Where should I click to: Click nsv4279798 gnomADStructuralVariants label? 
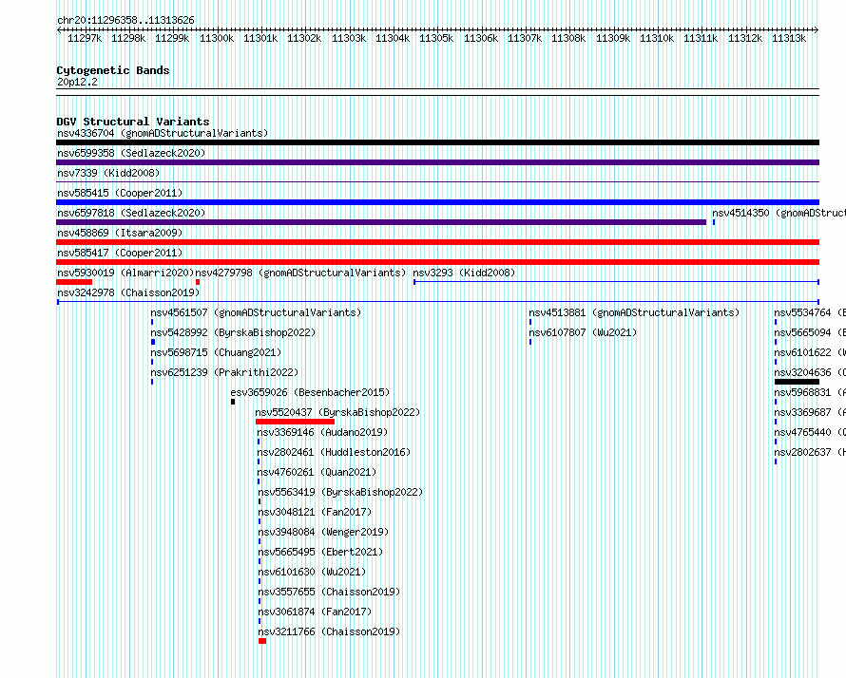[x=300, y=273]
